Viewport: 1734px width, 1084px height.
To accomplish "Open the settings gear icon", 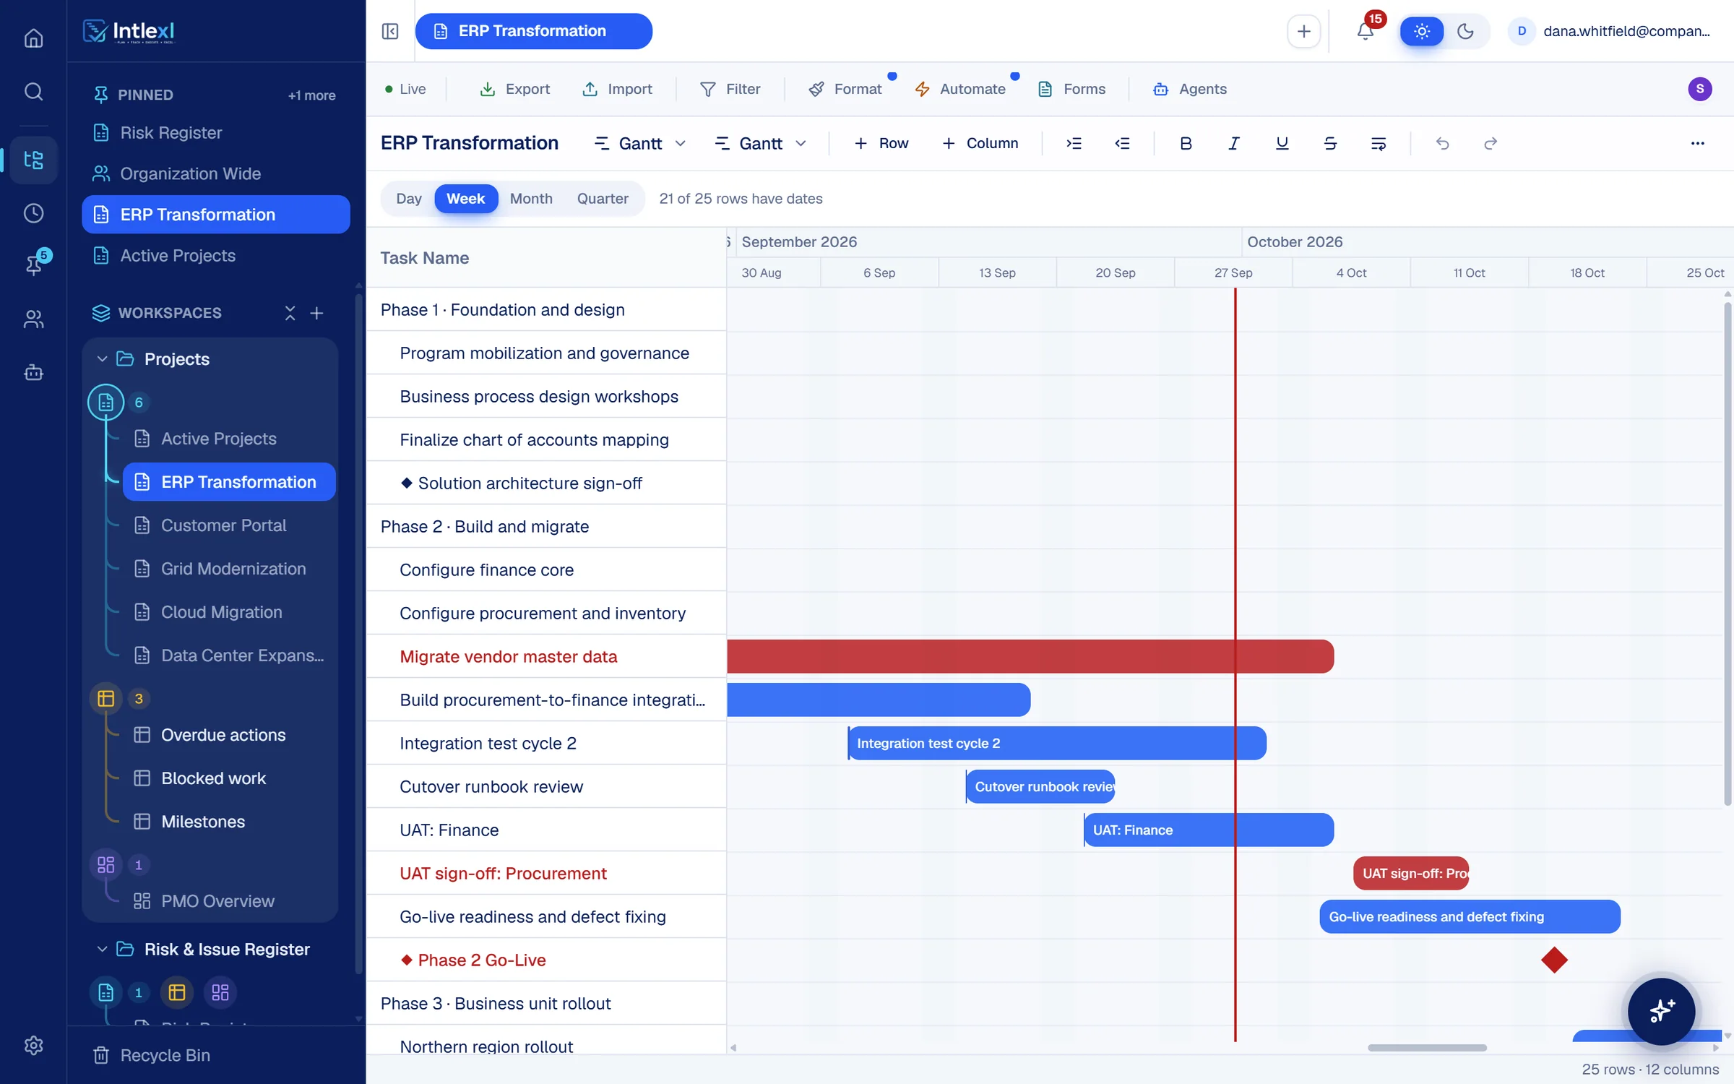I will tap(33, 1045).
